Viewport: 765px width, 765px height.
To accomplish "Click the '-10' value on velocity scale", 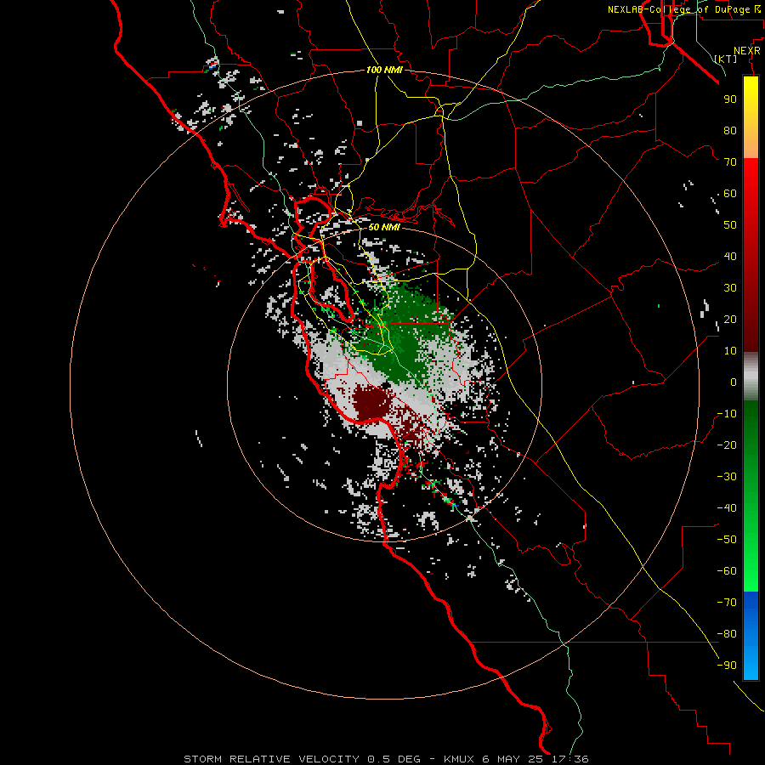I will [727, 414].
